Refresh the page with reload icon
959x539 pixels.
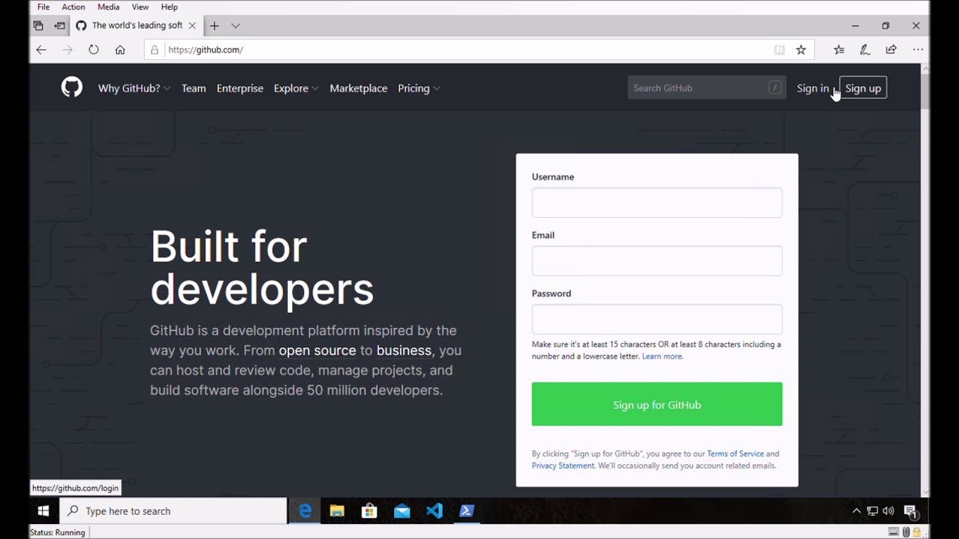coord(94,49)
